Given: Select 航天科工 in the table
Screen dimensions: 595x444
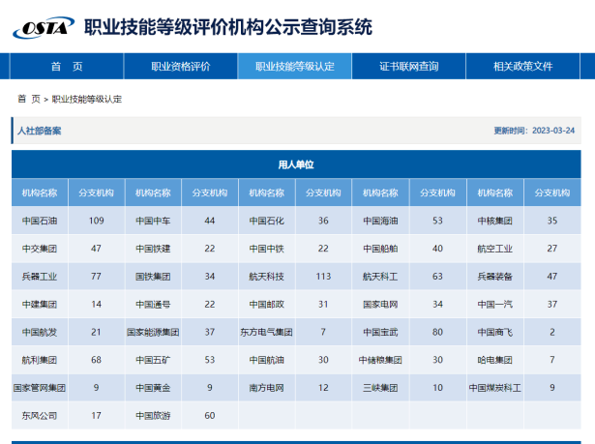Looking at the screenshot, I should point(380,277).
